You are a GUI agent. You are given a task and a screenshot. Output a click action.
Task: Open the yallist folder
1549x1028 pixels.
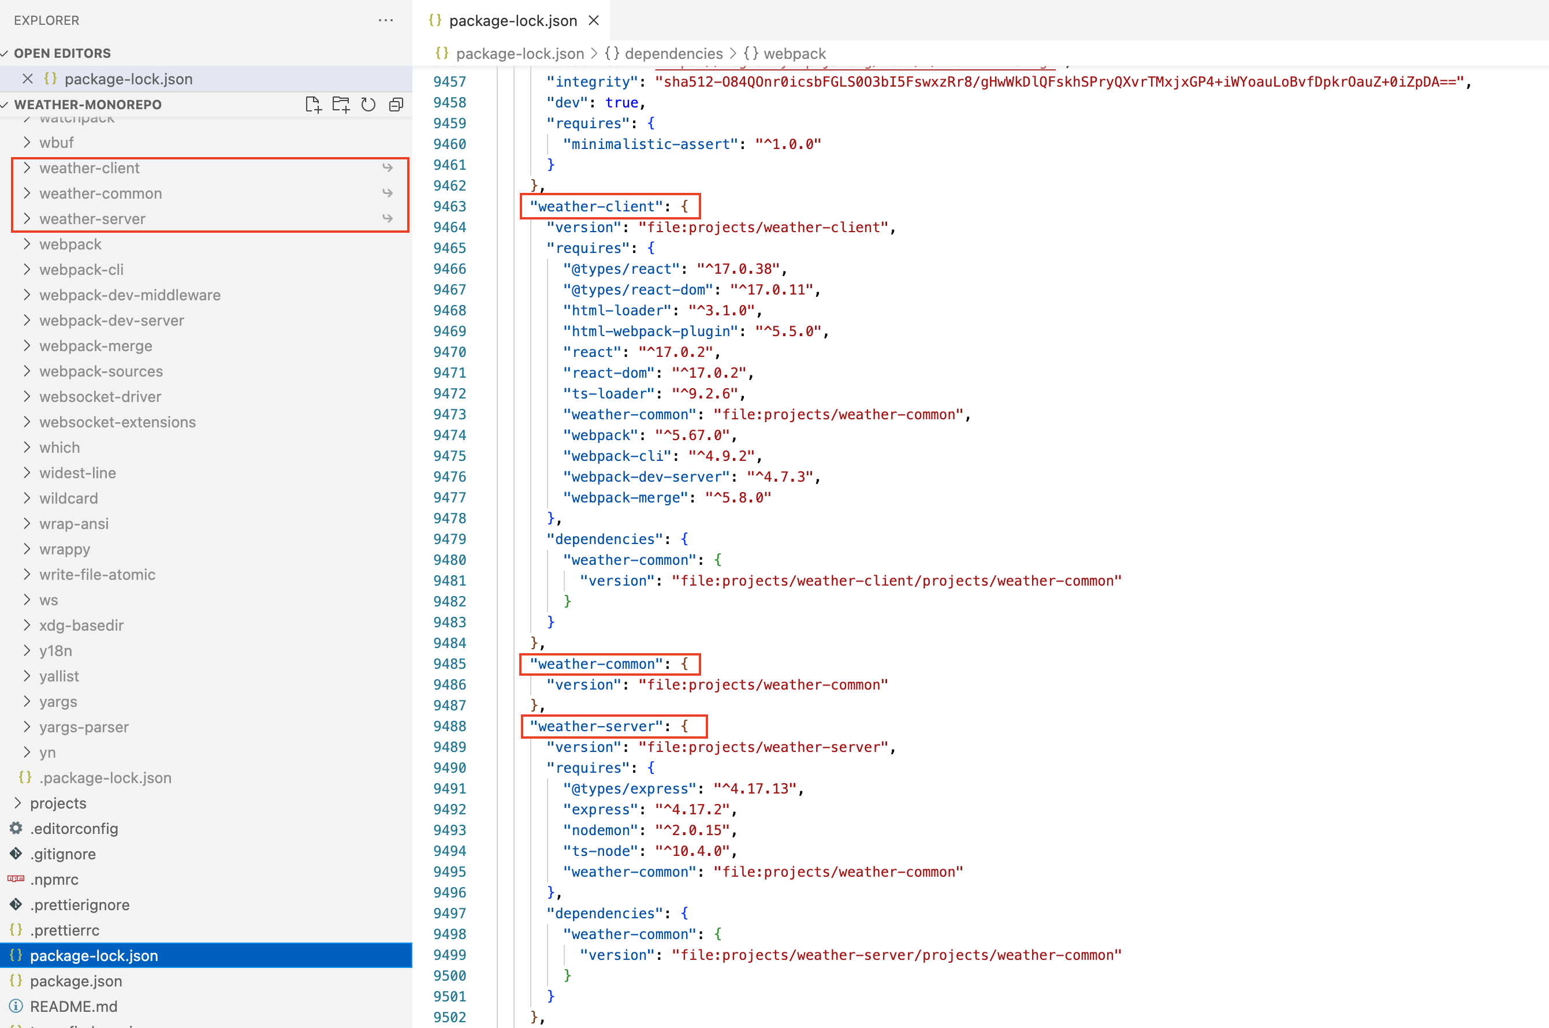59,676
